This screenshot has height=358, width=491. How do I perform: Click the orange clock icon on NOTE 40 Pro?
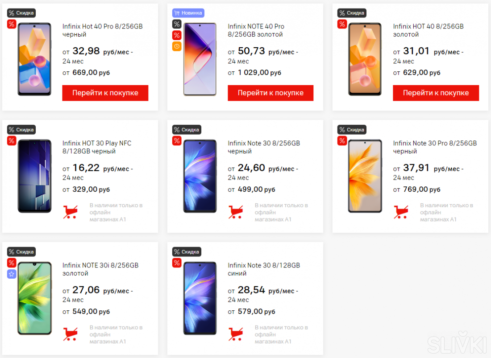tap(177, 46)
